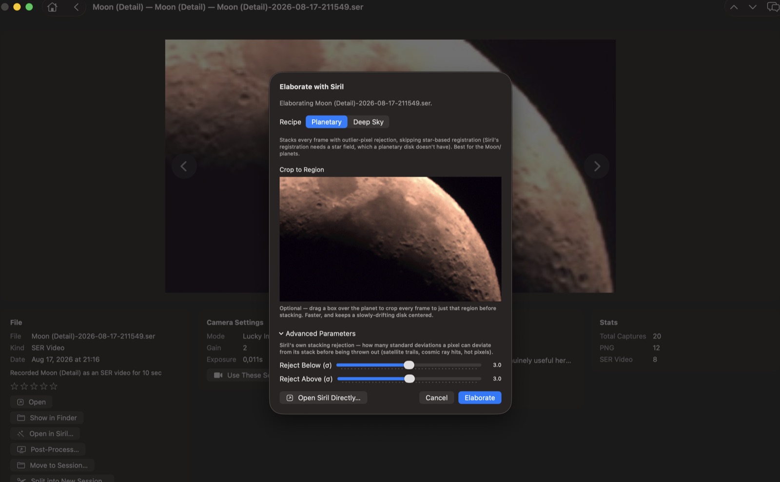
Task: Click the Show in Finder folder icon
Action: click(x=21, y=418)
